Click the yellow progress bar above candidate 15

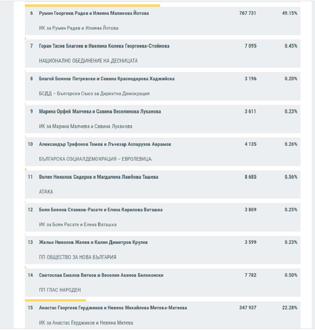tap(55, 300)
